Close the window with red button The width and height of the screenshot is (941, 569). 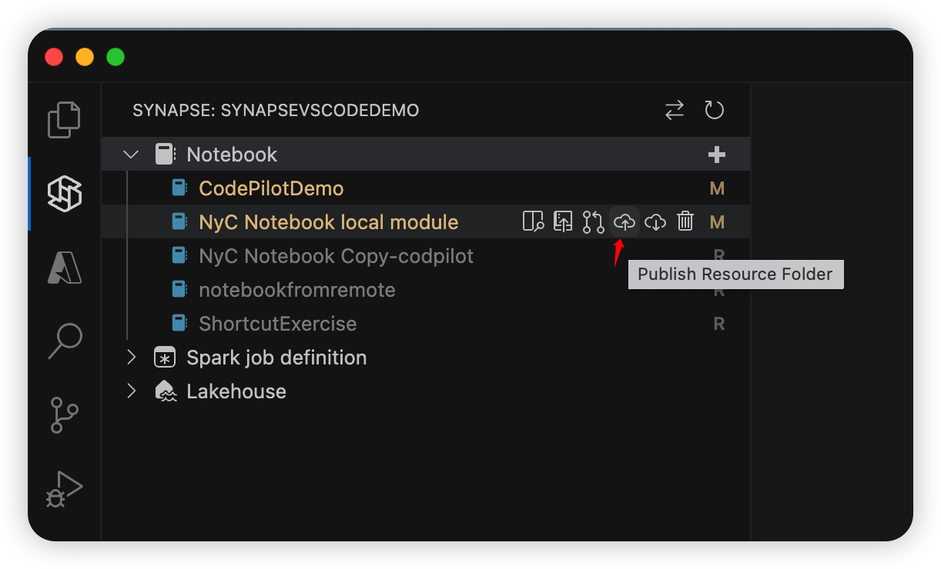tap(54, 57)
